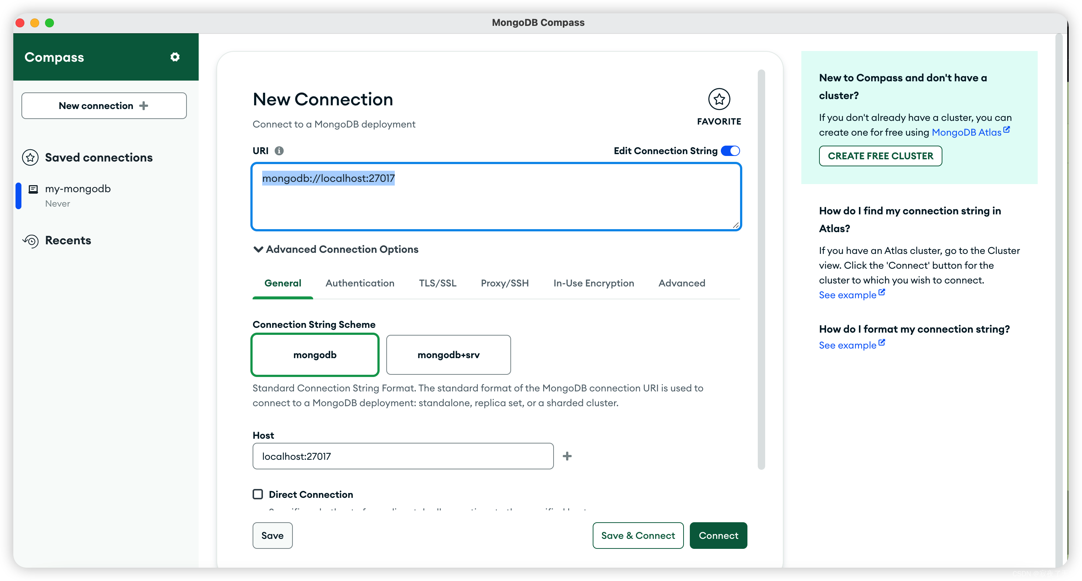Open Compass settings gear icon
This screenshot has height=581, width=1082.
(175, 57)
